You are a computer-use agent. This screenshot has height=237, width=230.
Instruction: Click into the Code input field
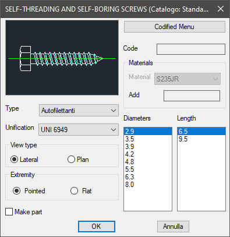pos(191,49)
